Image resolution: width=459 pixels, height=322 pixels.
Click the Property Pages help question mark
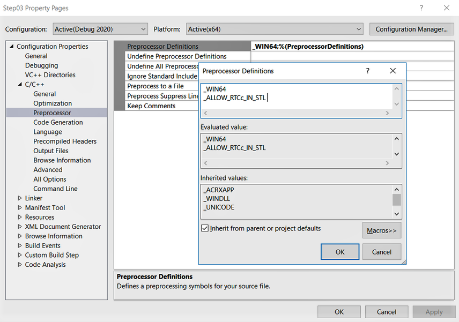[x=421, y=8]
